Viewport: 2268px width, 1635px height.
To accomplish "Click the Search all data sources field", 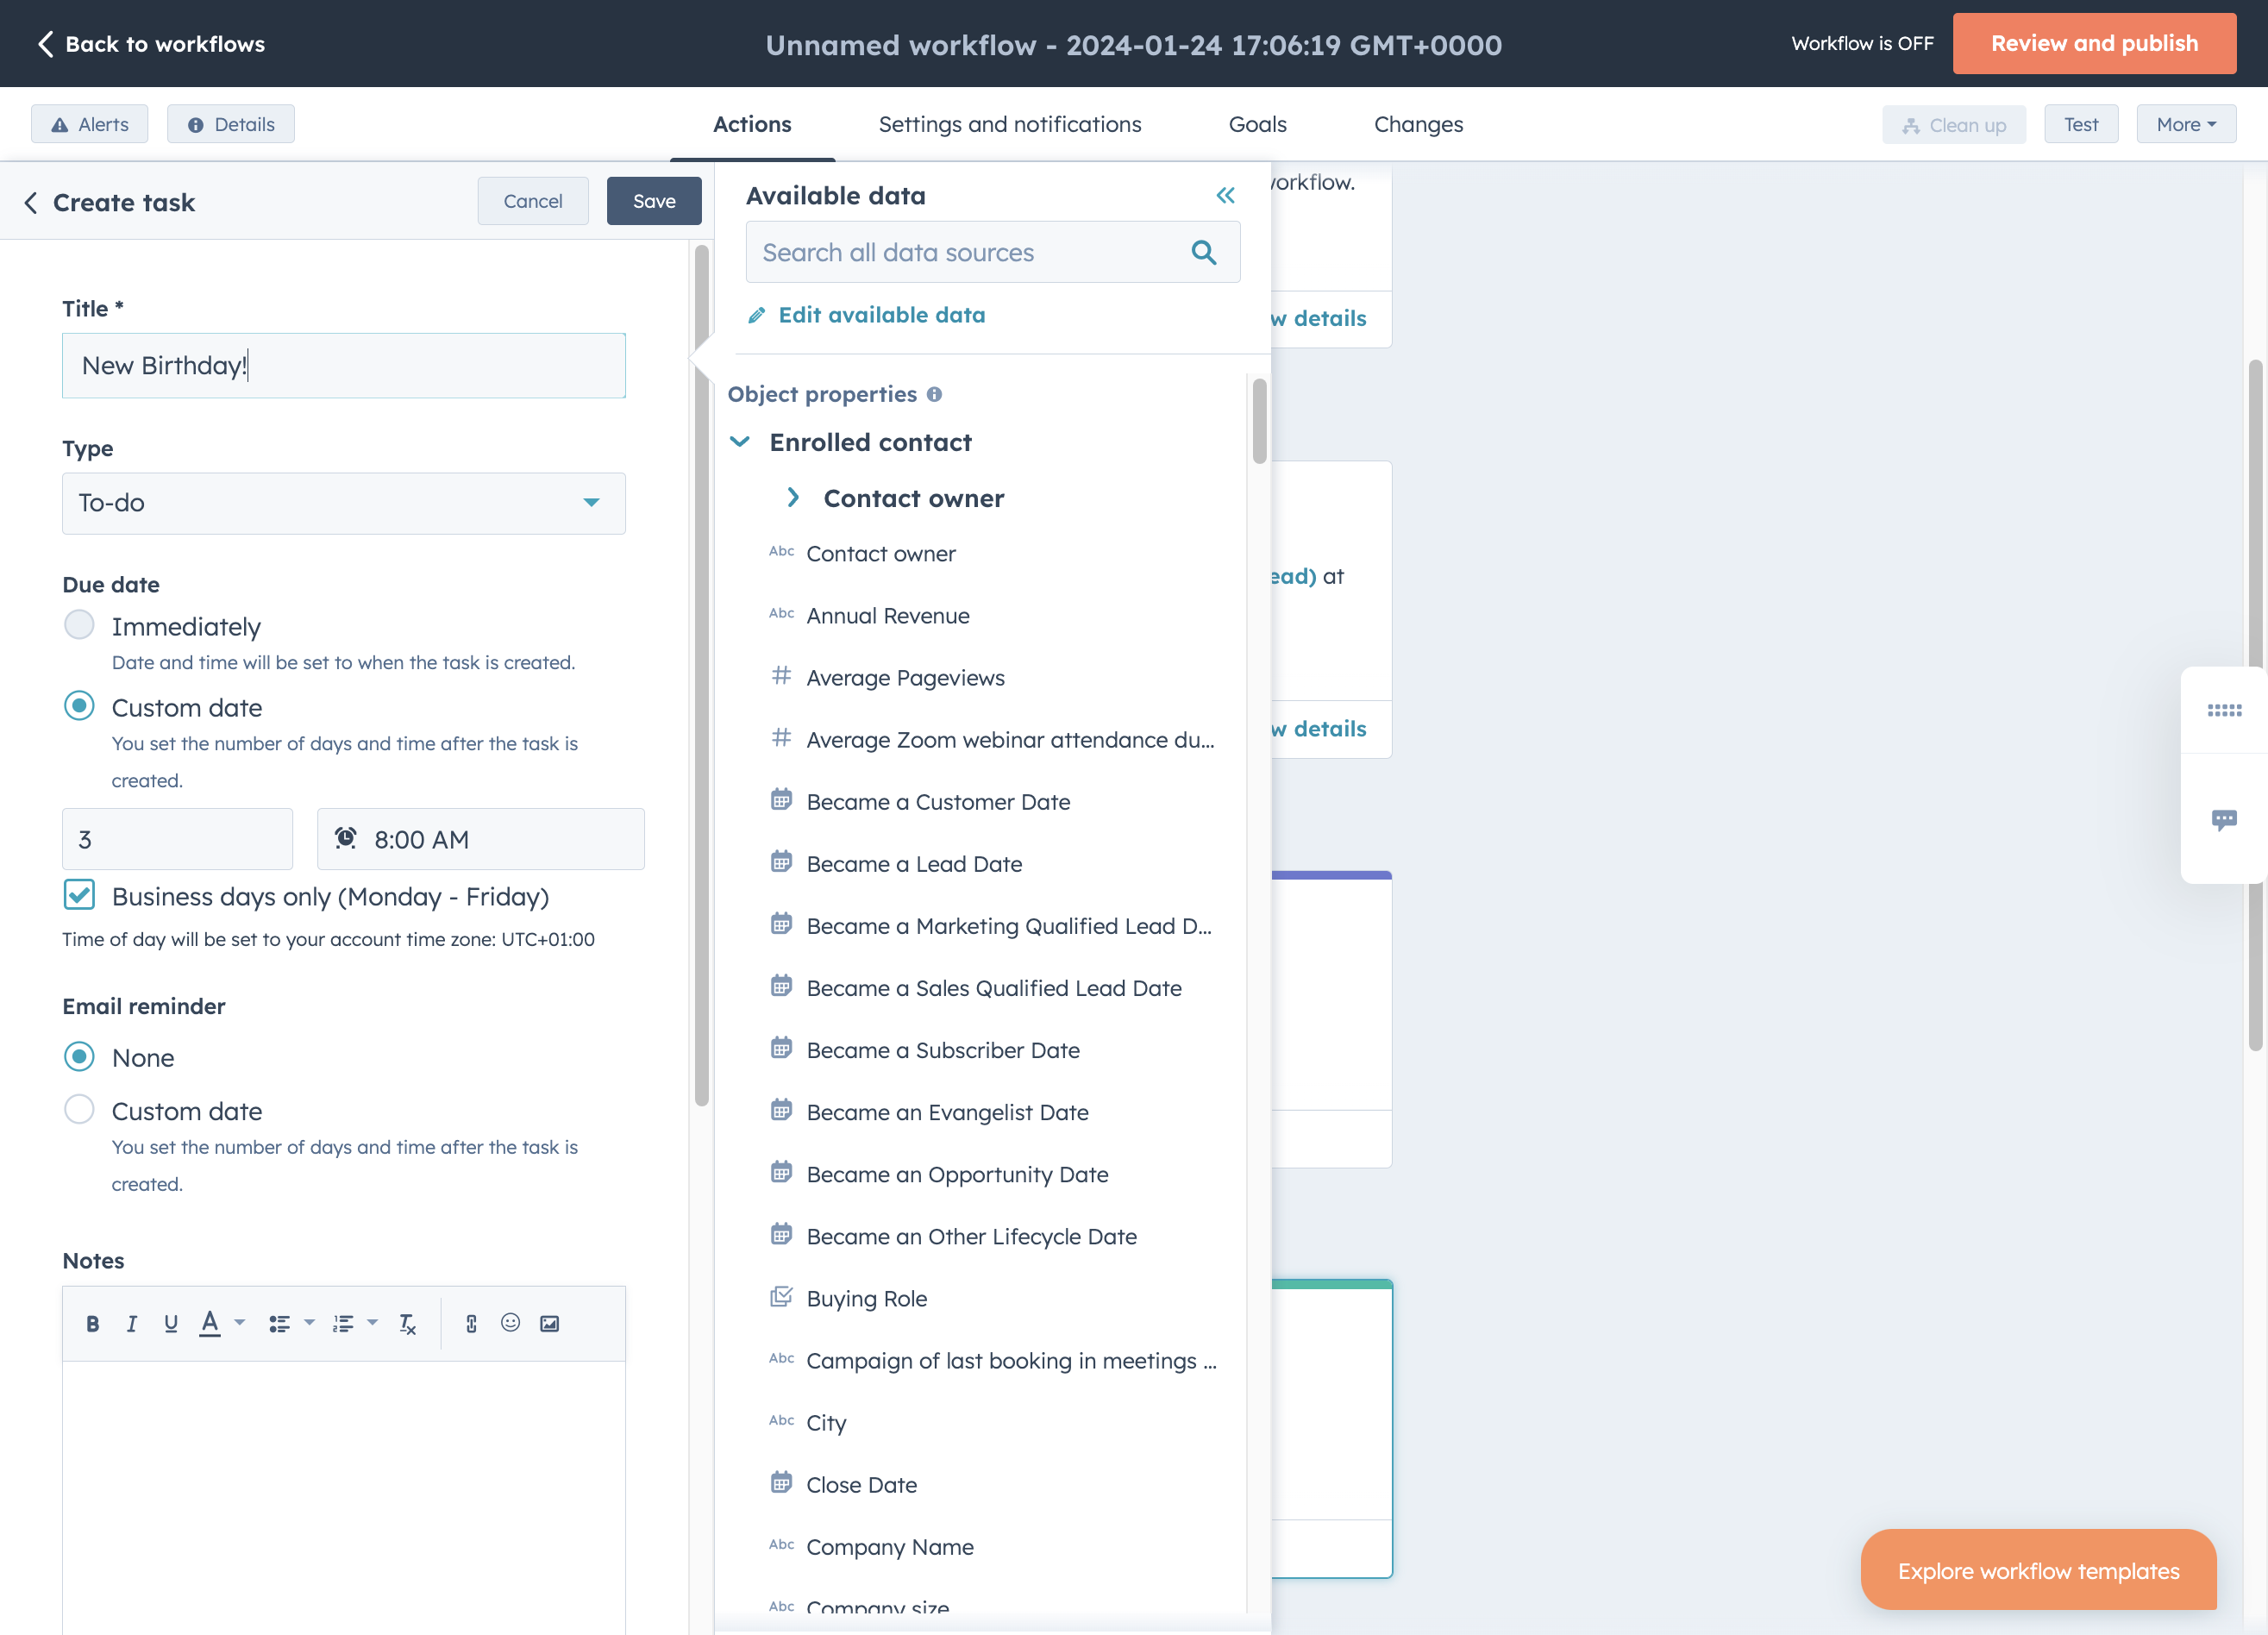I will [993, 252].
